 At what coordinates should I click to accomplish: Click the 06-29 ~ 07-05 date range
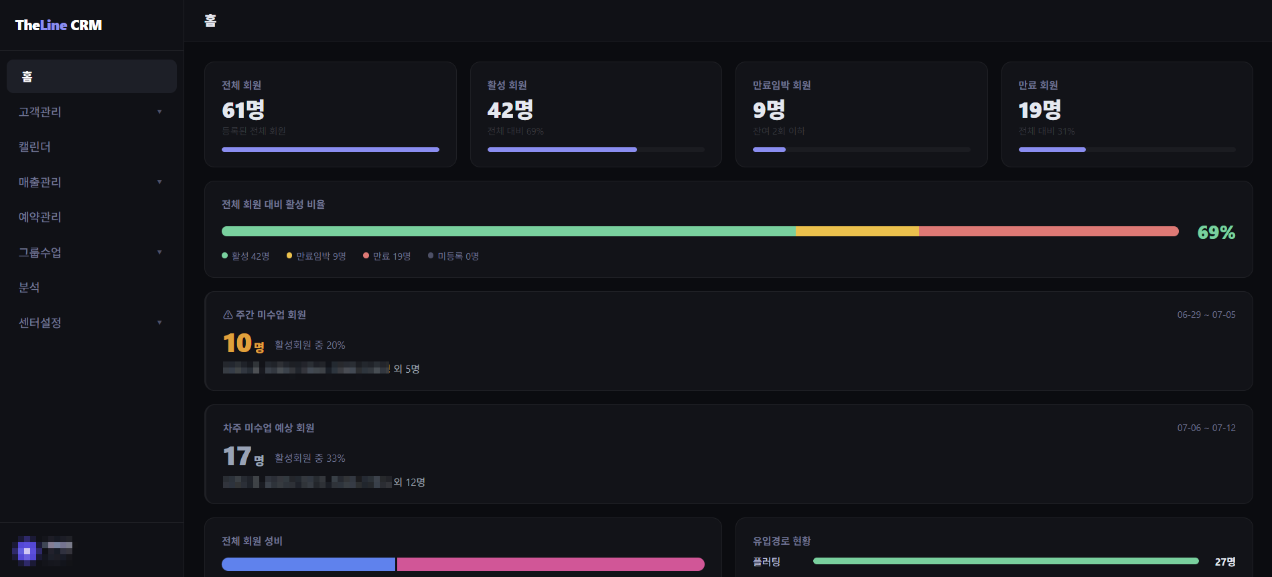pyautogui.click(x=1206, y=315)
